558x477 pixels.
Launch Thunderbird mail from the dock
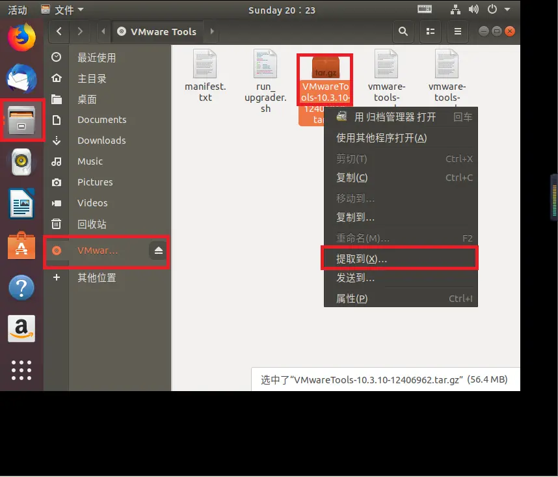click(x=21, y=79)
